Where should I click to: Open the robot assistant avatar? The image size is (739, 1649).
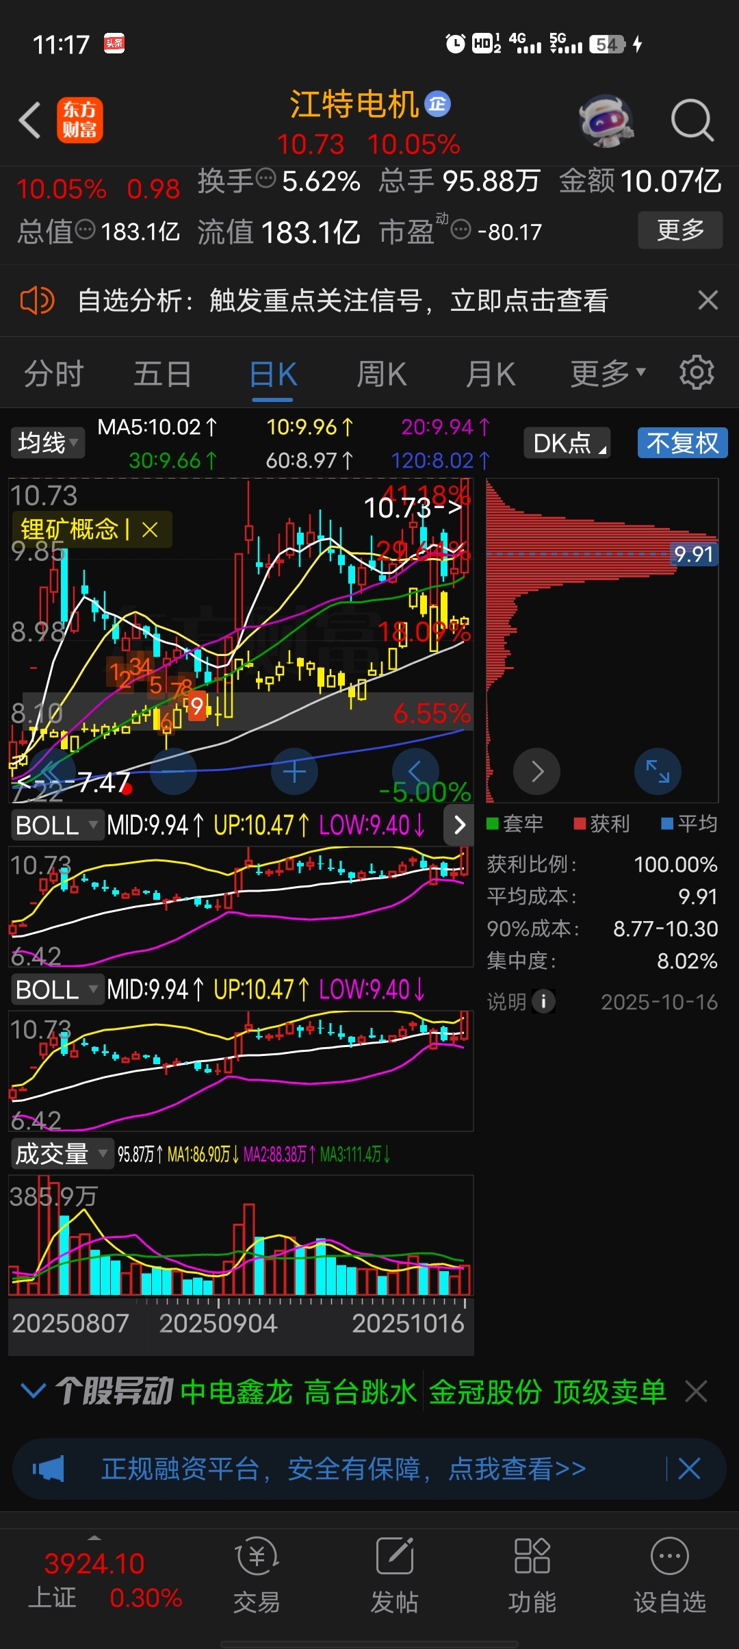(606, 121)
